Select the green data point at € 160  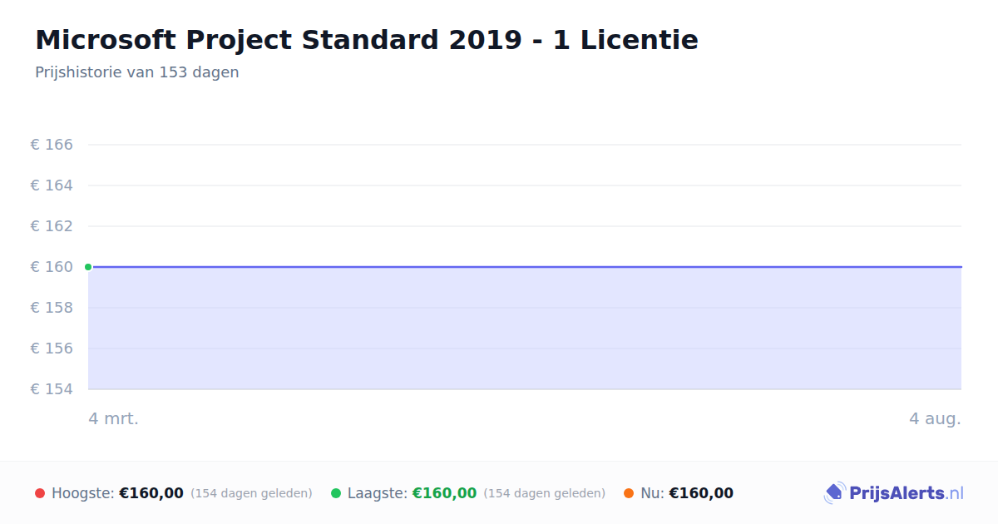tap(88, 267)
